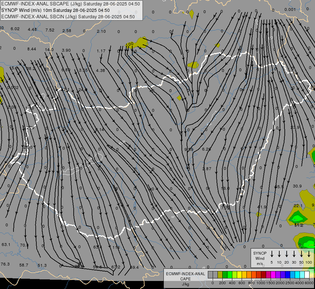Viewport: 315px width, 289px height.
Task: Click the 5 m/s wind arrow in legend
Action: 272,254
